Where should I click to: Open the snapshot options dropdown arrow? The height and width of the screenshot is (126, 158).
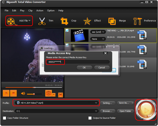pyautogui.click(x=54, y=95)
